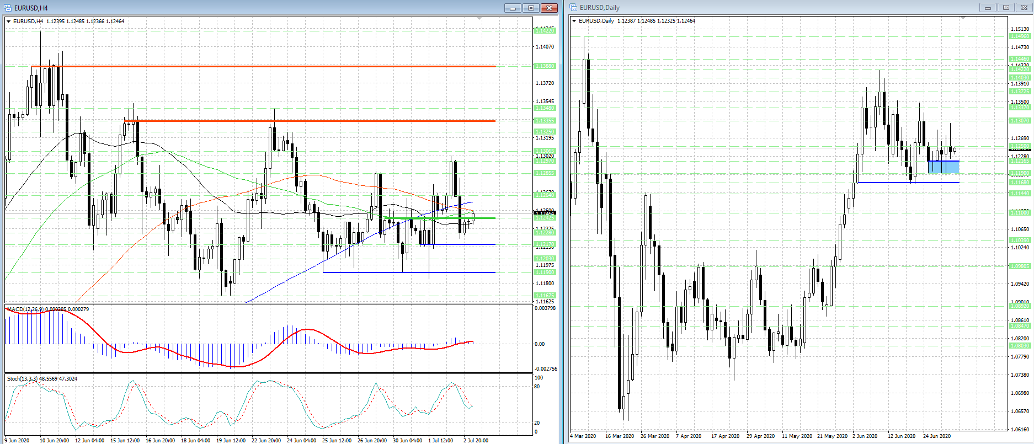
Task: Select the upper blue line at 1.12170
Action: [457, 244]
